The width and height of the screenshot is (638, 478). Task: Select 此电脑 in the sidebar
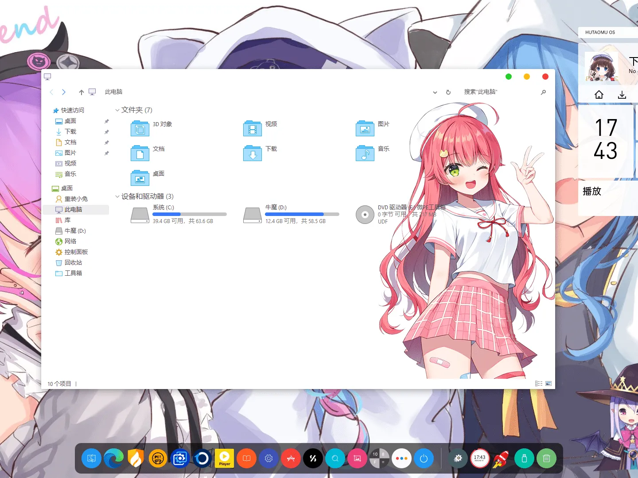[74, 209]
